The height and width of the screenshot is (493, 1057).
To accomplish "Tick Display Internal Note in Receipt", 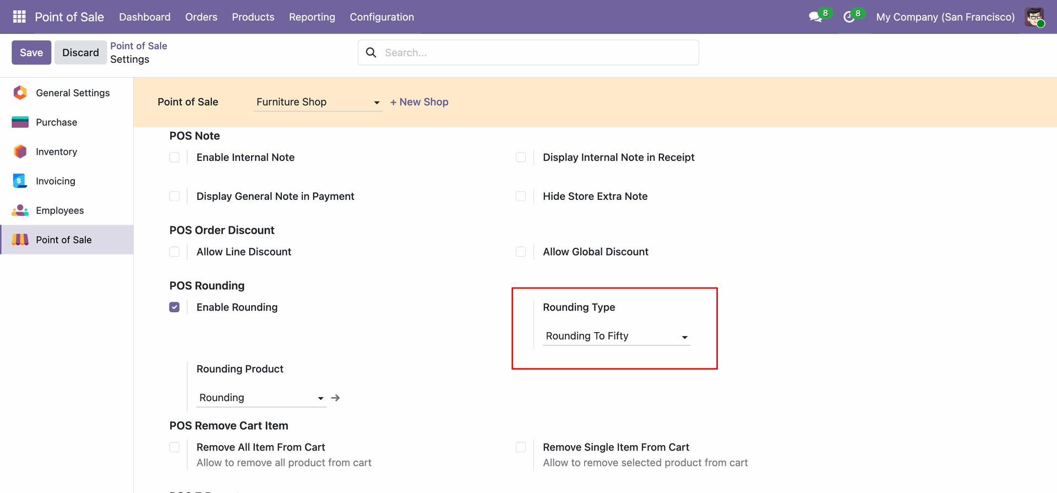I will (x=521, y=158).
